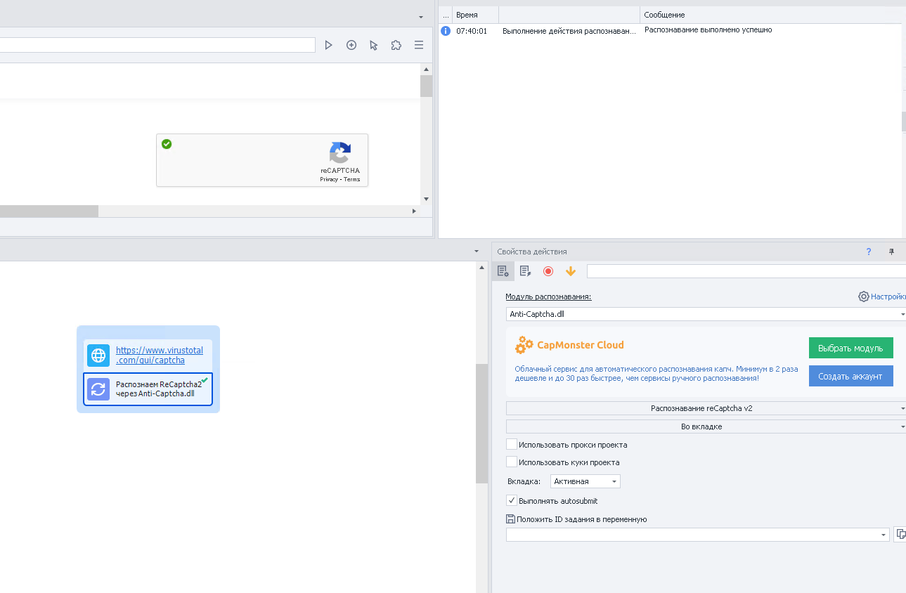Click the orange down-arrow icon
Viewport: 906px width, 593px height.
tap(571, 271)
